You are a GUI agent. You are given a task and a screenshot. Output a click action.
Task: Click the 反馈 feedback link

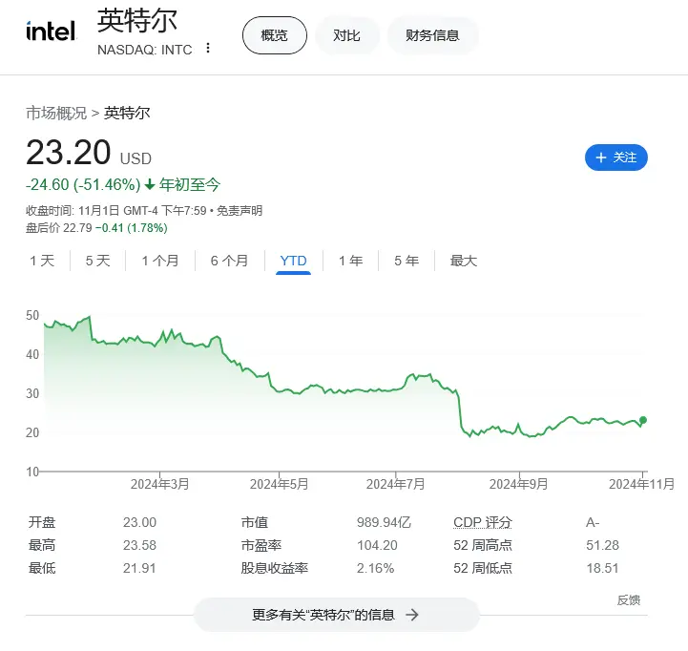click(x=628, y=600)
